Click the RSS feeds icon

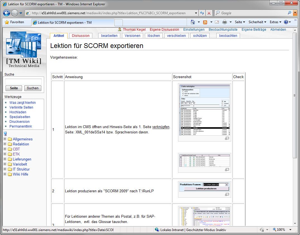205,22
